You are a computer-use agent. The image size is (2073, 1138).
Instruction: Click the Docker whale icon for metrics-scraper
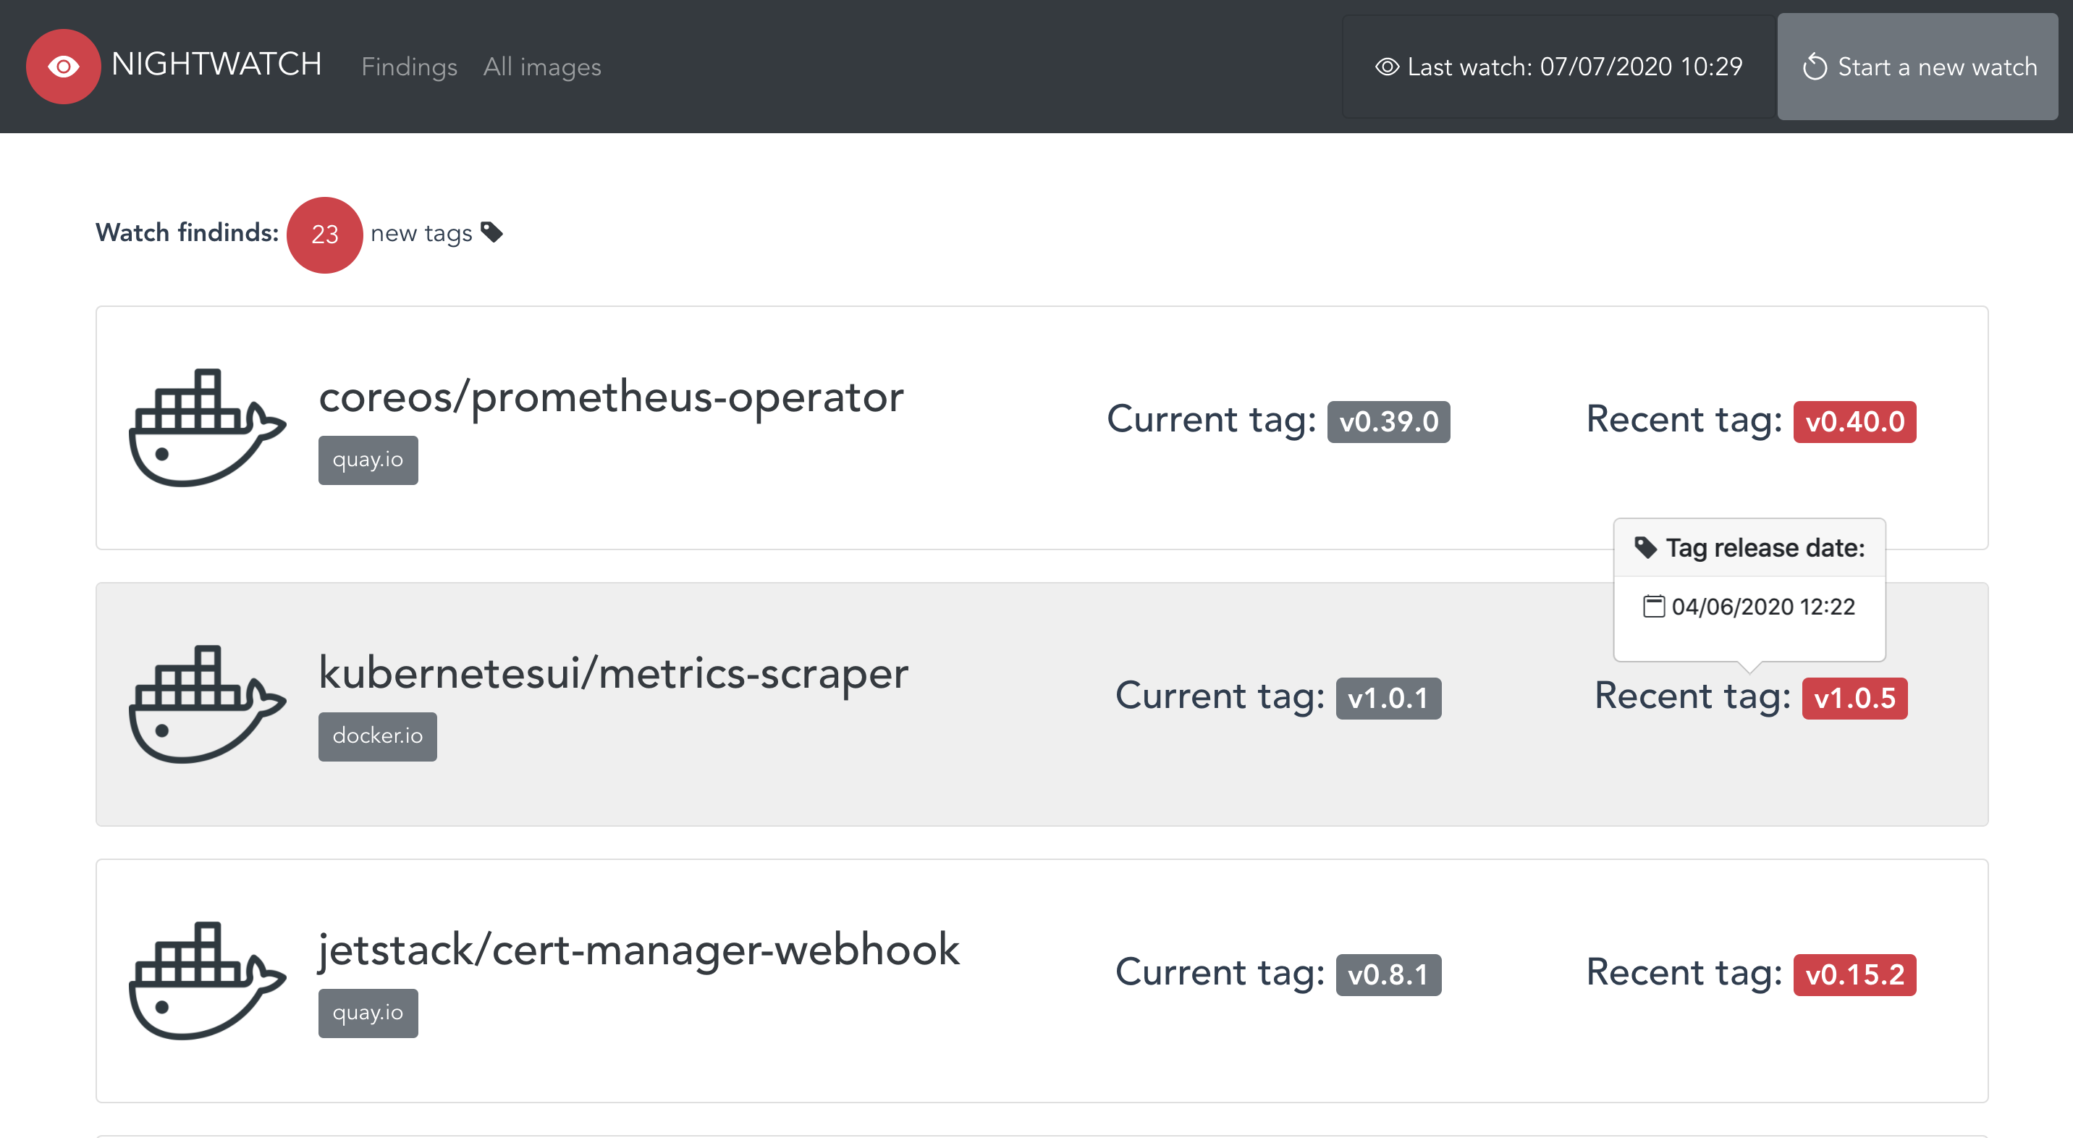coord(206,704)
